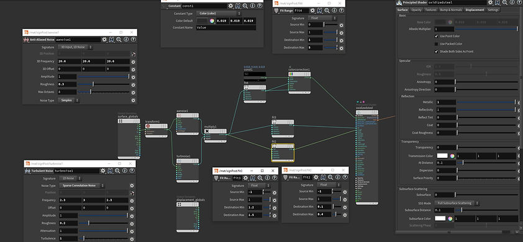Click the H icon in fit4 window
The height and width of the screenshot is (242, 523).
click(319, 11)
